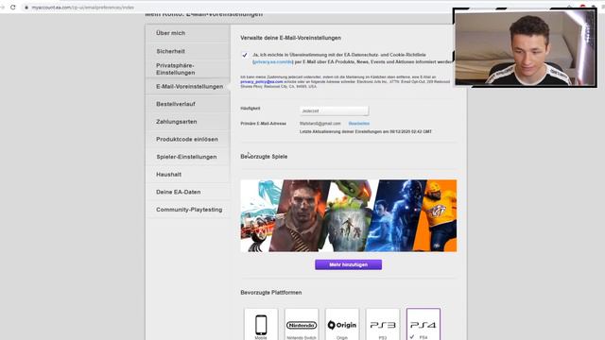Click the privacy_policy@ea.com email link
Screen dimensions: 605x340
click(262, 82)
